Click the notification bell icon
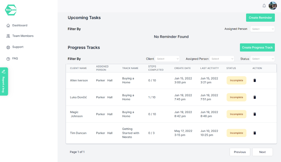Viewport: 281px width, 162px height. 264,6
